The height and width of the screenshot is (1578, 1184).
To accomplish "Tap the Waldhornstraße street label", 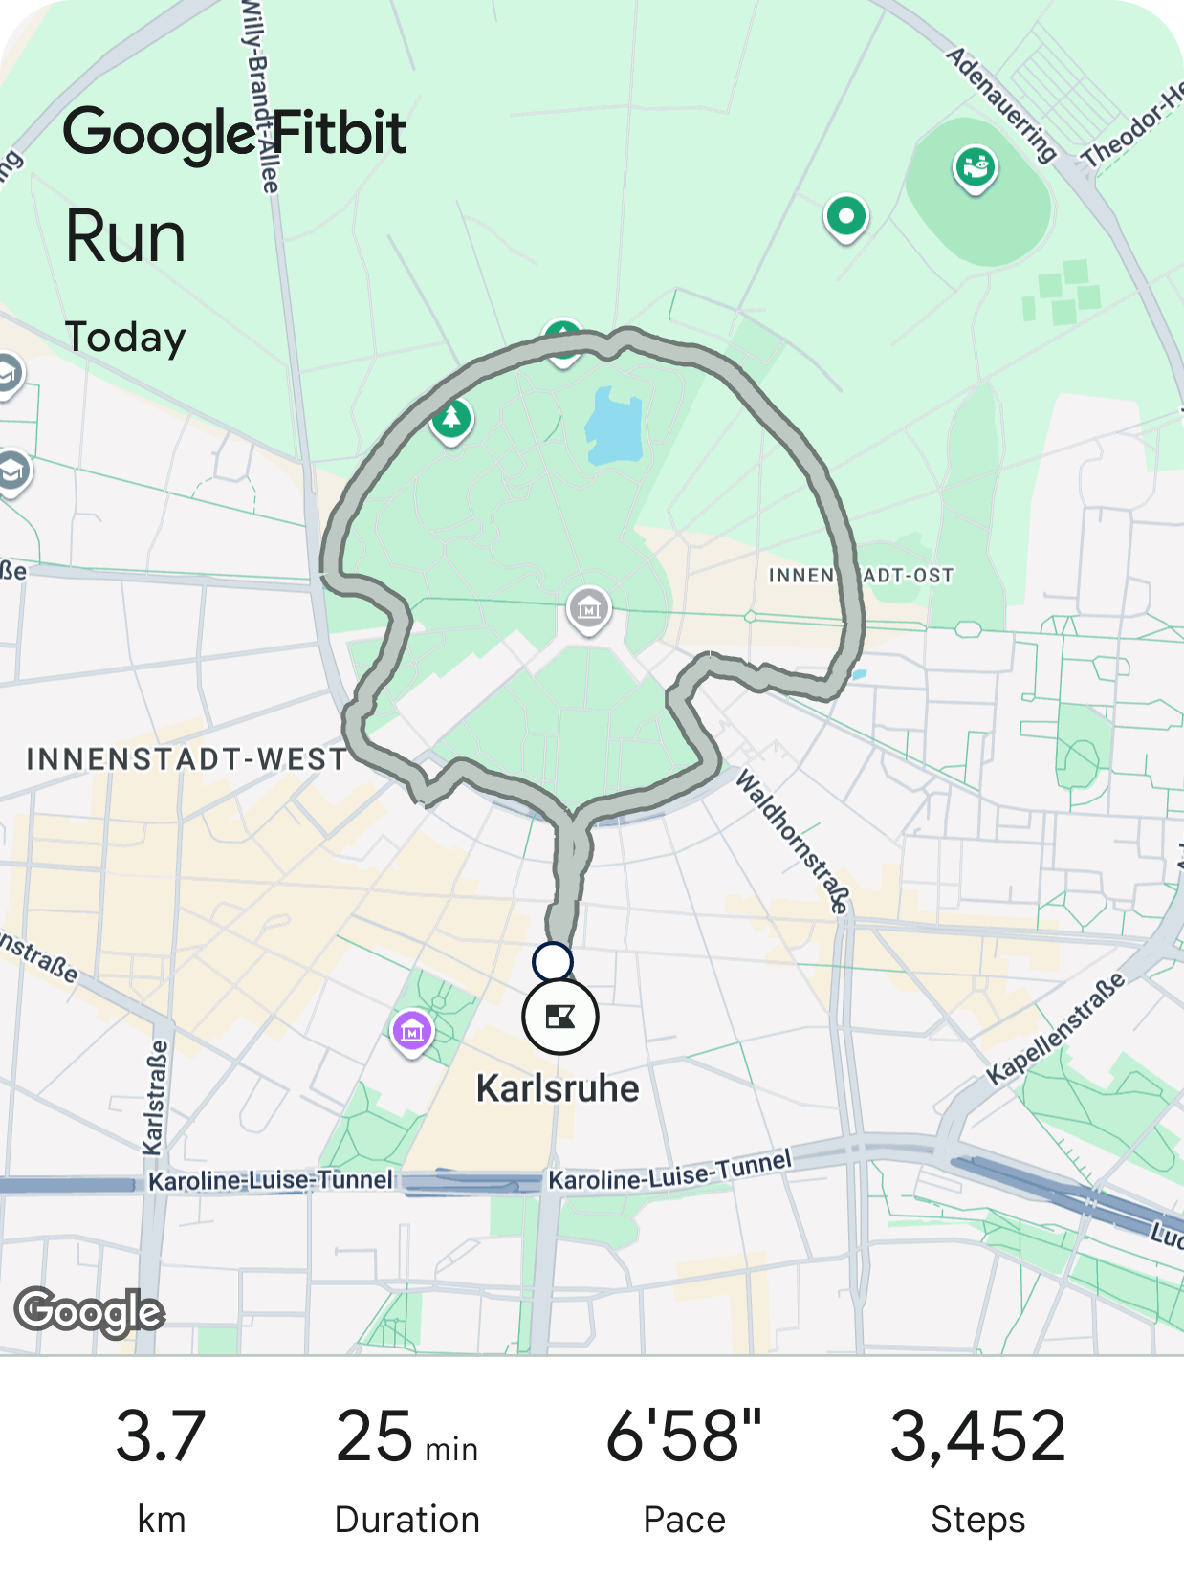I will [792, 842].
